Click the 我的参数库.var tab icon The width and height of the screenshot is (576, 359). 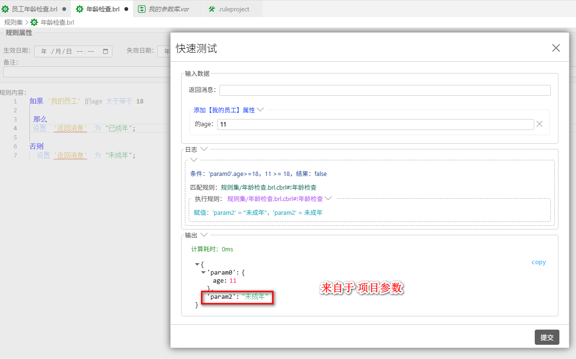(142, 9)
